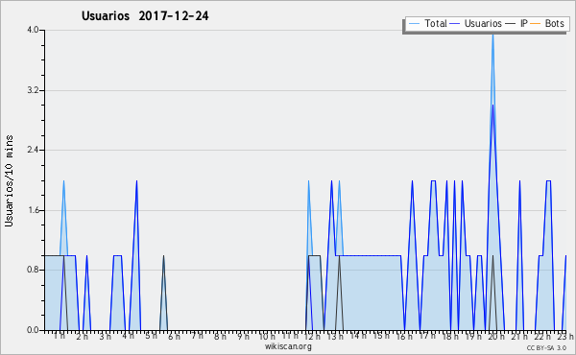The height and width of the screenshot is (355, 576).
Task: Click the '14 h' x-axis label
Action: point(358,336)
